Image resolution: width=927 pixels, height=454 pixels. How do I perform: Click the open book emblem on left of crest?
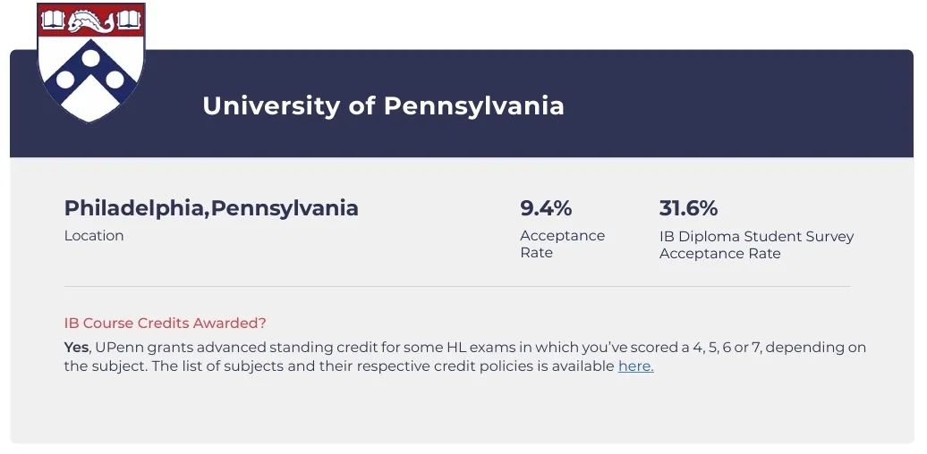(x=52, y=21)
